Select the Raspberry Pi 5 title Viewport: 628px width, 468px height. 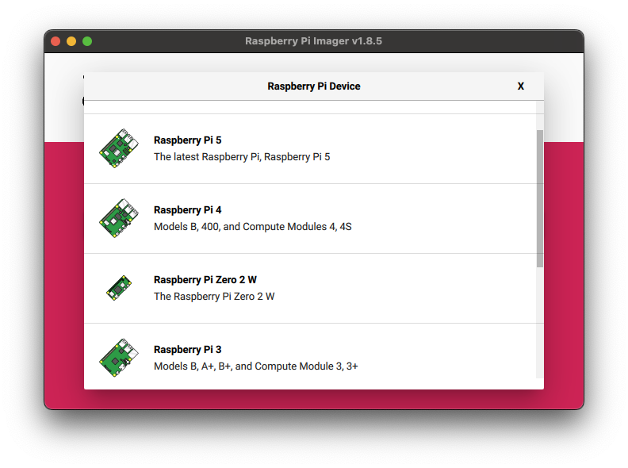[x=187, y=140]
